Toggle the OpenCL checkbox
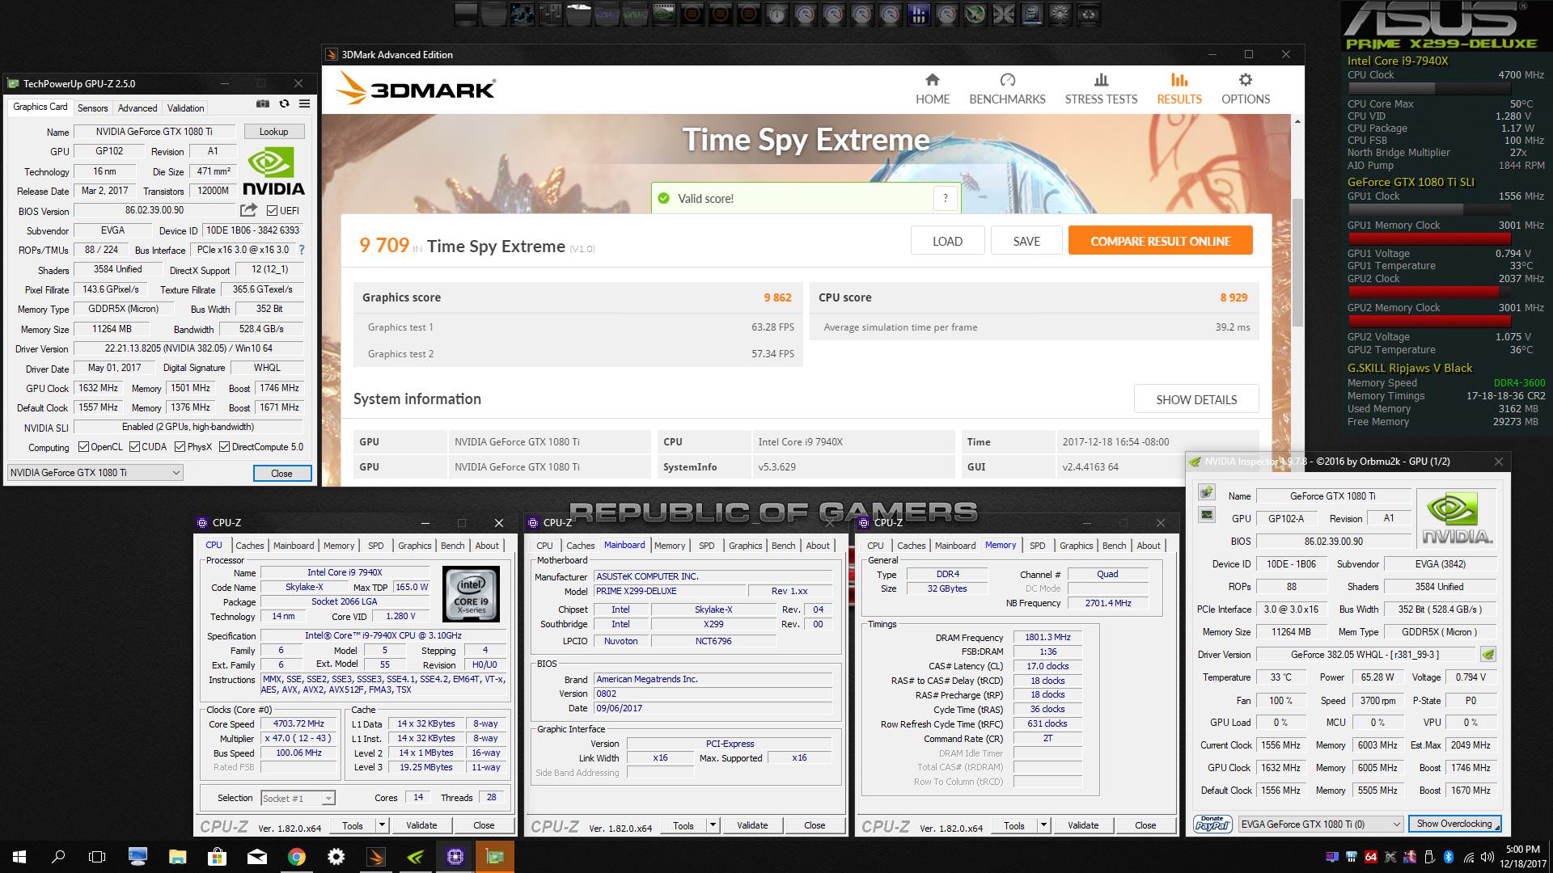This screenshot has width=1553, height=873. [x=83, y=447]
